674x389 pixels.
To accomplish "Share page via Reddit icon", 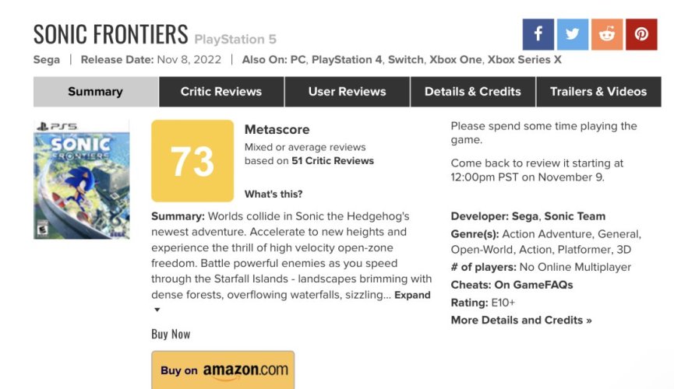I will 607,34.
